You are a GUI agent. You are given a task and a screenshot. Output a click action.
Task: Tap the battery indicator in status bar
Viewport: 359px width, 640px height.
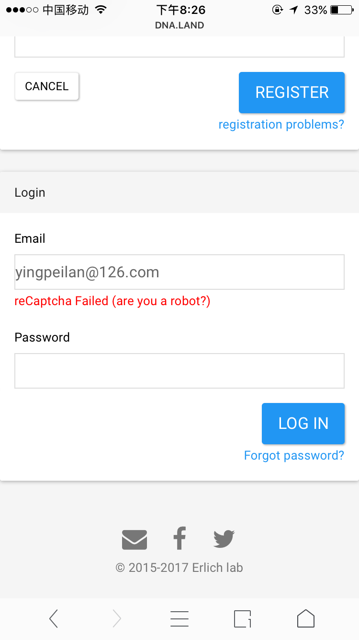coord(341,10)
